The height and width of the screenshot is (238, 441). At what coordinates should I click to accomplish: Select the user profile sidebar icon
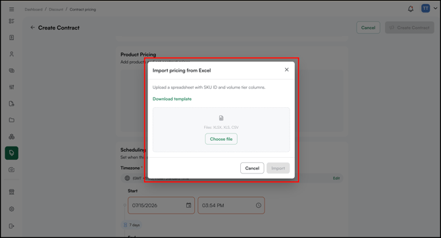(x=12, y=54)
